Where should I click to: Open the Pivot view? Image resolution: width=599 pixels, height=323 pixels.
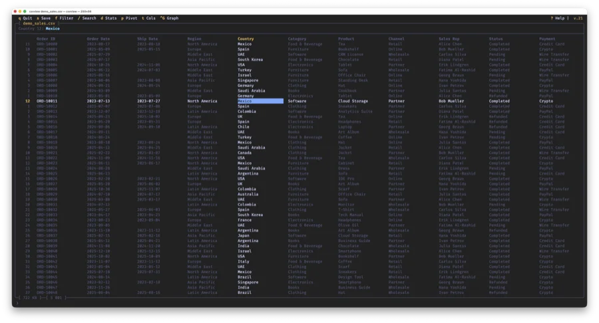[130, 18]
